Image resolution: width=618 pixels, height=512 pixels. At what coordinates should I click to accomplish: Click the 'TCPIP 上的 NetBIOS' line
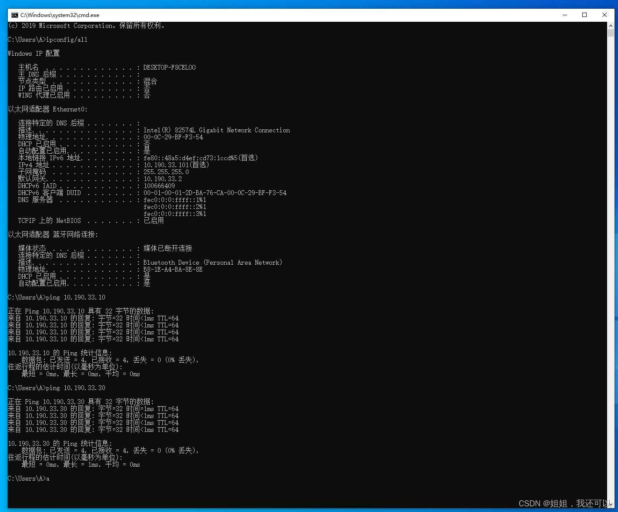click(91, 221)
